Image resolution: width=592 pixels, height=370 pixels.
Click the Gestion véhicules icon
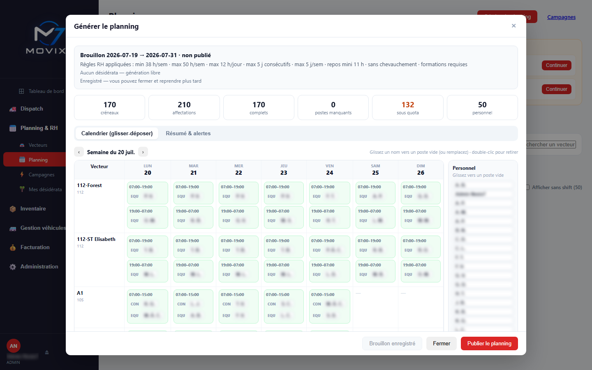(x=13, y=228)
